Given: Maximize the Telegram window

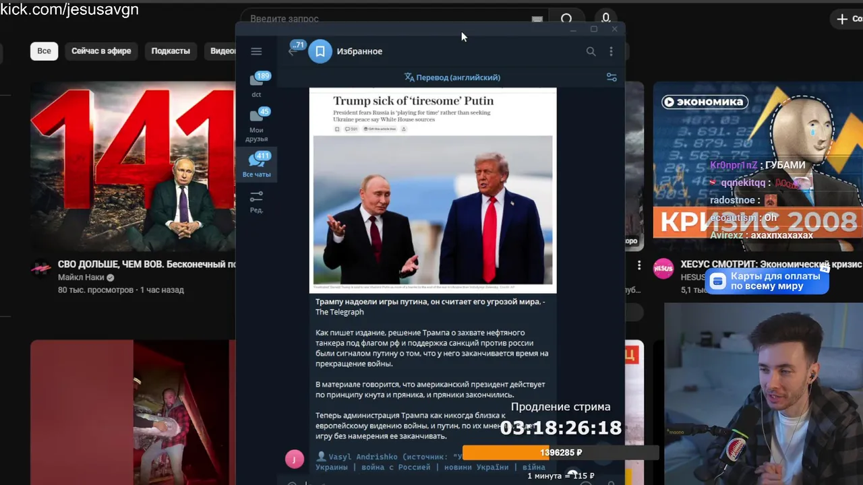Looking at the screenshot, I should click(x=594, y=29).
